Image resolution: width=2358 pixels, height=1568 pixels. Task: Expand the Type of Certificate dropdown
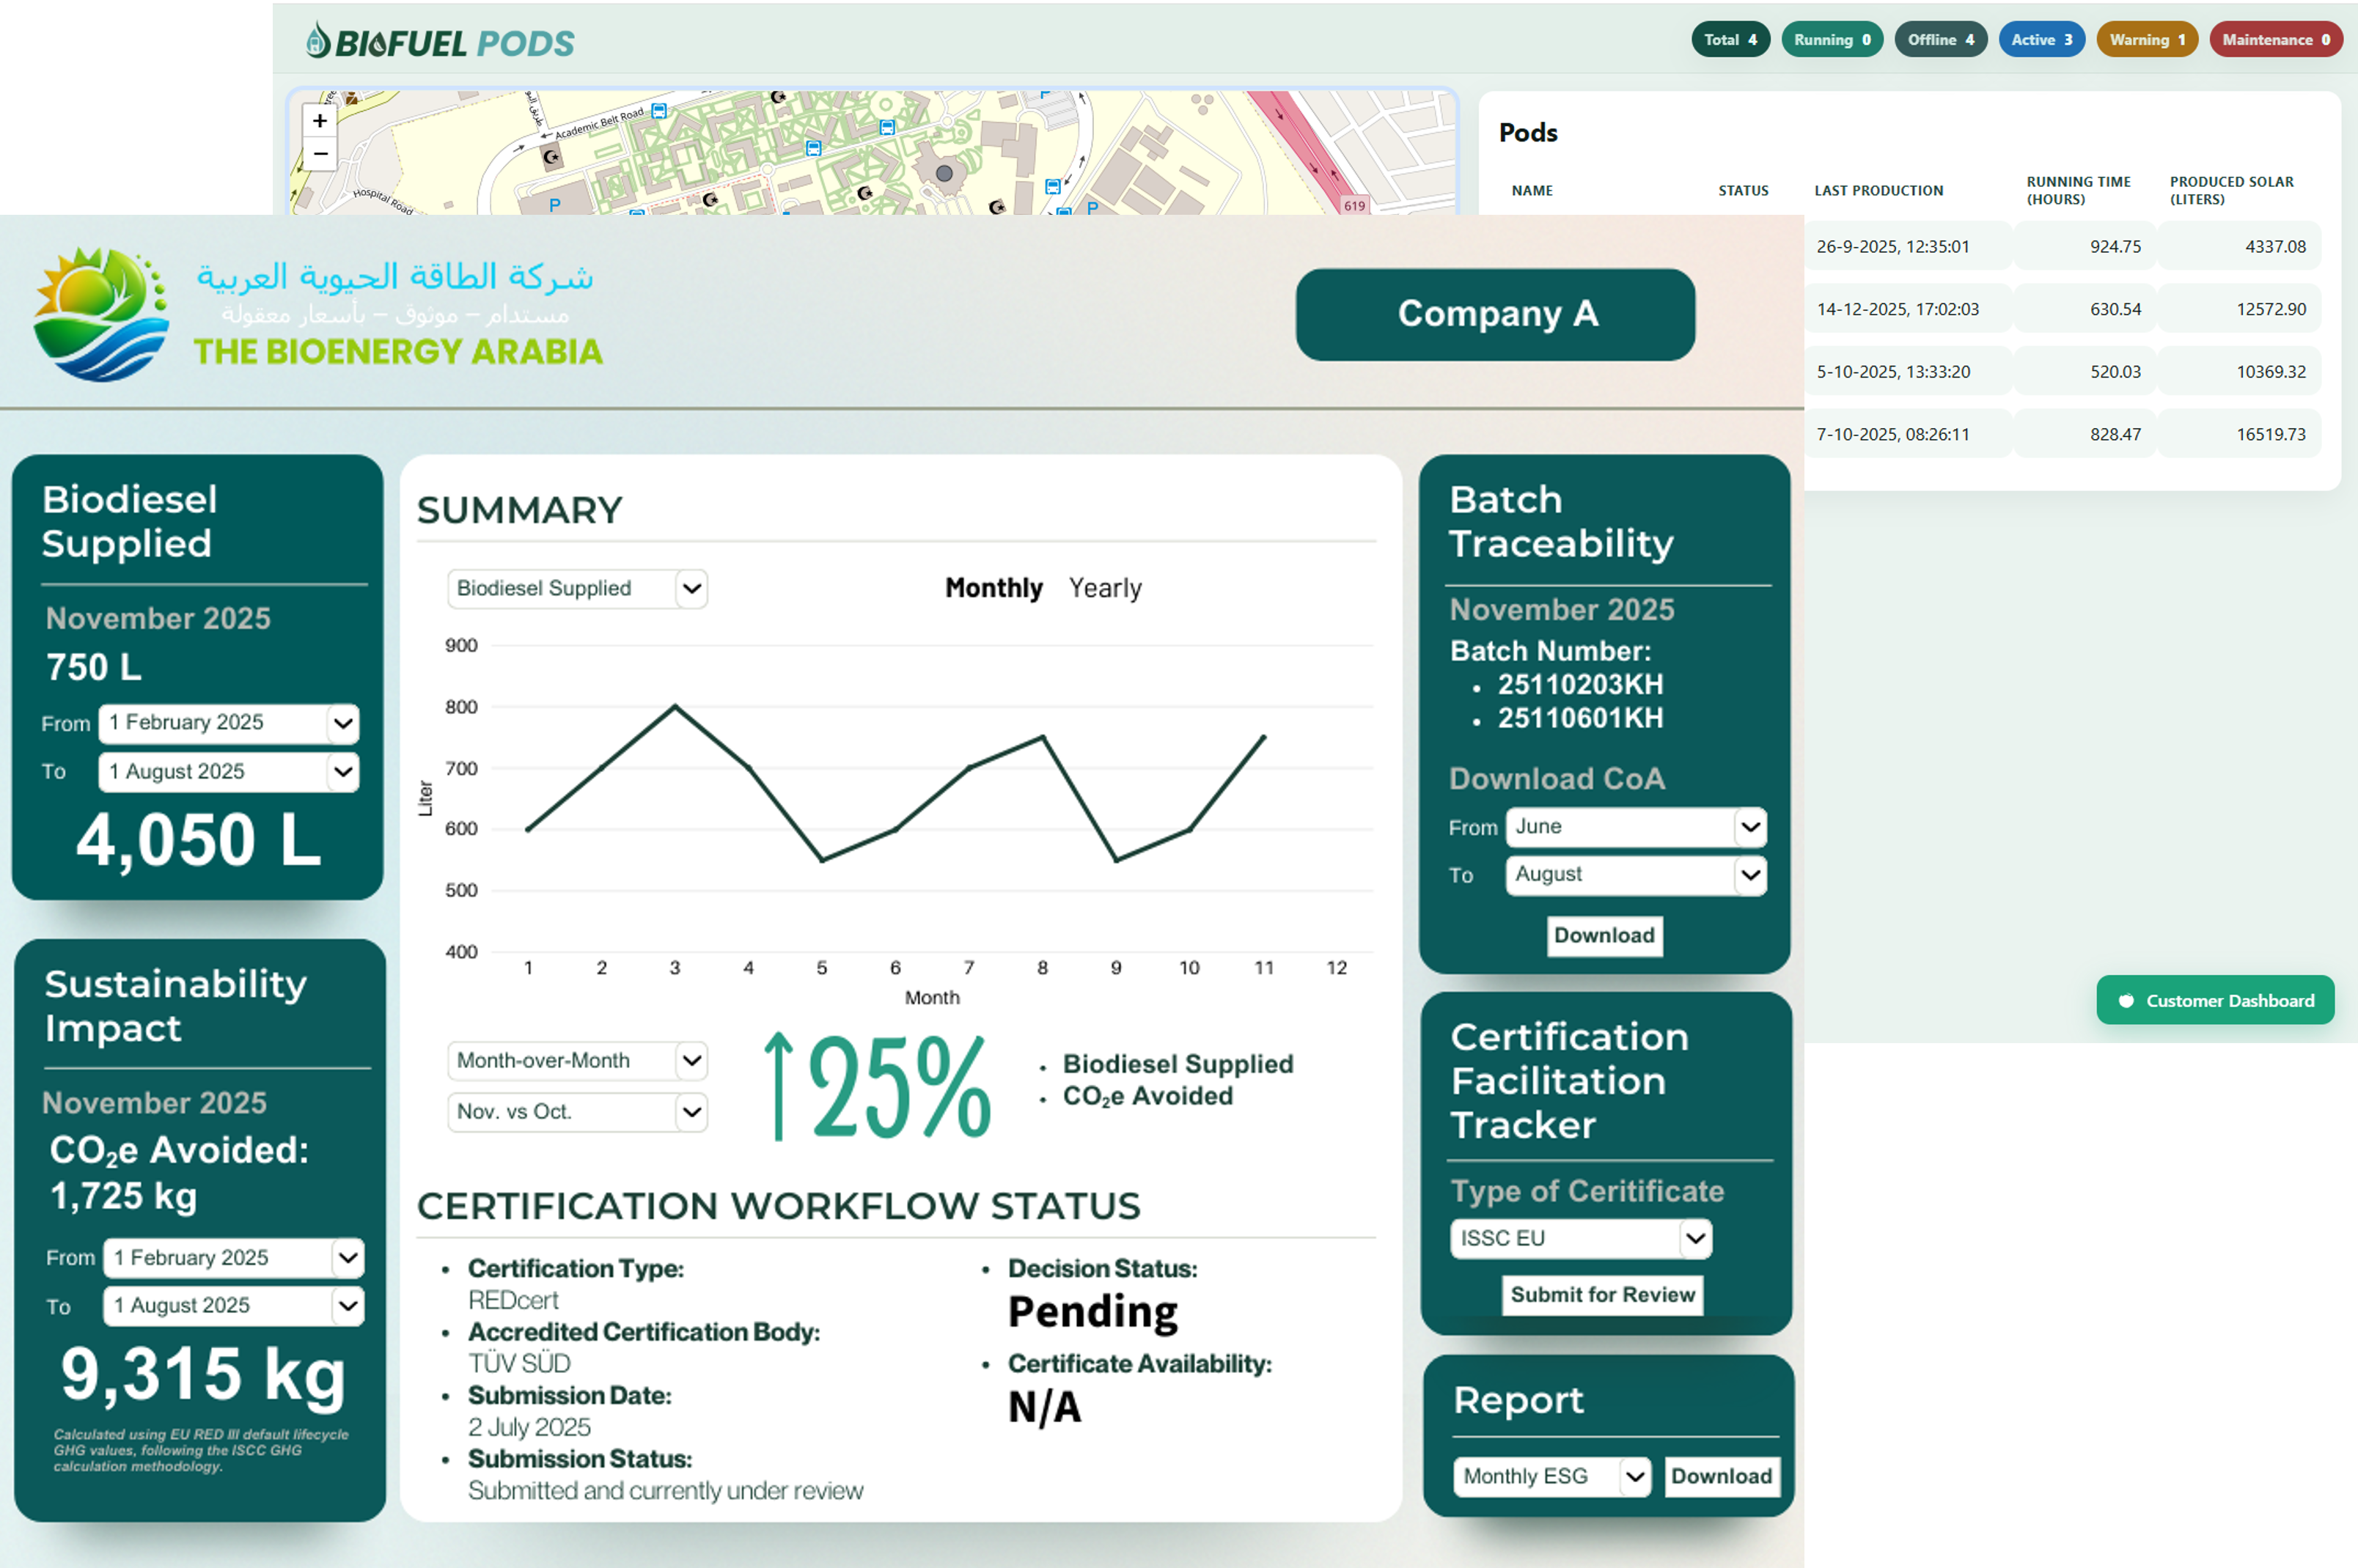point(1580,1238)
